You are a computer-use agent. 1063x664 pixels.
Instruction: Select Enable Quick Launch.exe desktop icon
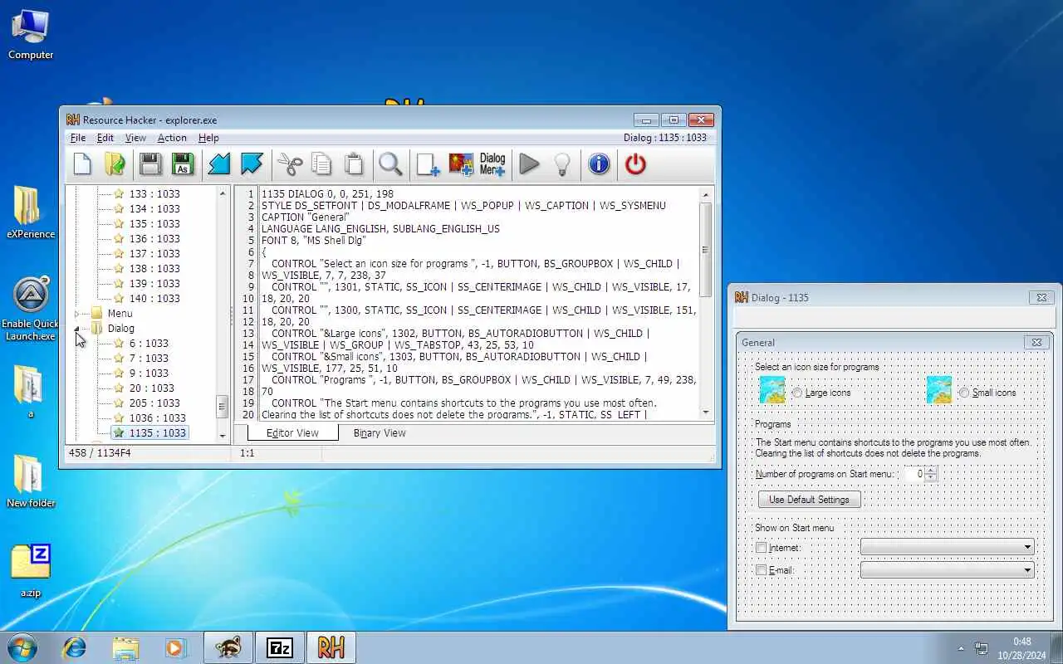pyautogui.click(x=31, y=309)
